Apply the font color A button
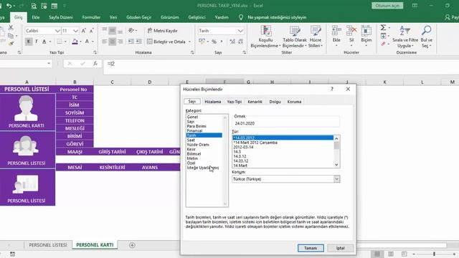The height and width of the screenshot is (258, 459). point(87,42)
